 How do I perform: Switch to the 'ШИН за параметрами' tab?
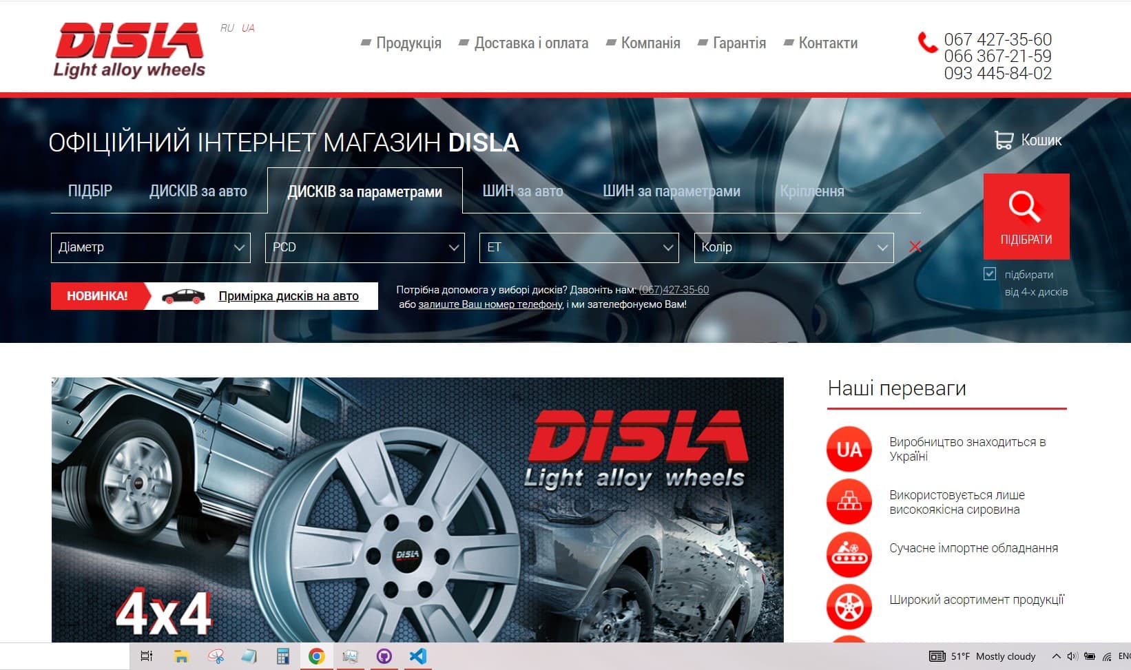671,191
